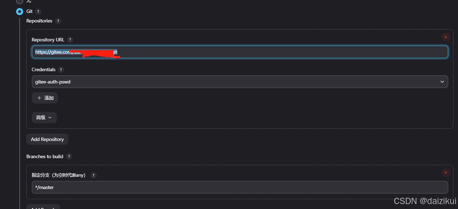Open help for Repository URL
Image resolution: width=458 pixels, height=209 pixels.
coord(70,40)
